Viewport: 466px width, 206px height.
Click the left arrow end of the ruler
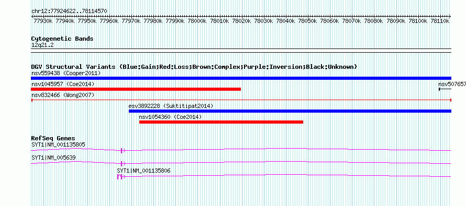(x=32, y=16)
